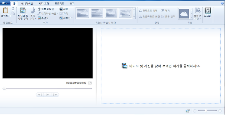The height and width of the screenshot is (115, 225).
Task: Click 웹캠 비디오
Action: [x=46, y=9]
